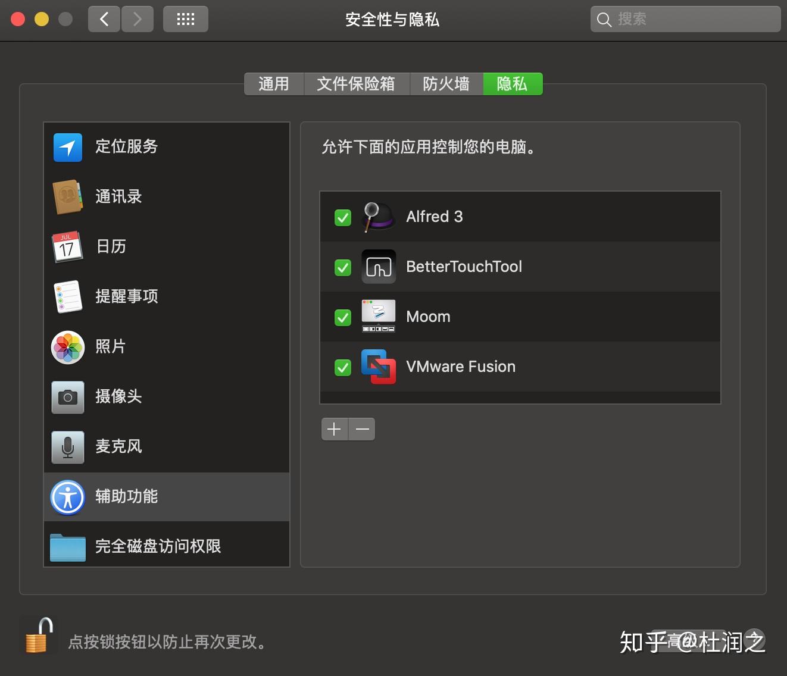Select the Alfred 3 name text

(x=435, y=217)
